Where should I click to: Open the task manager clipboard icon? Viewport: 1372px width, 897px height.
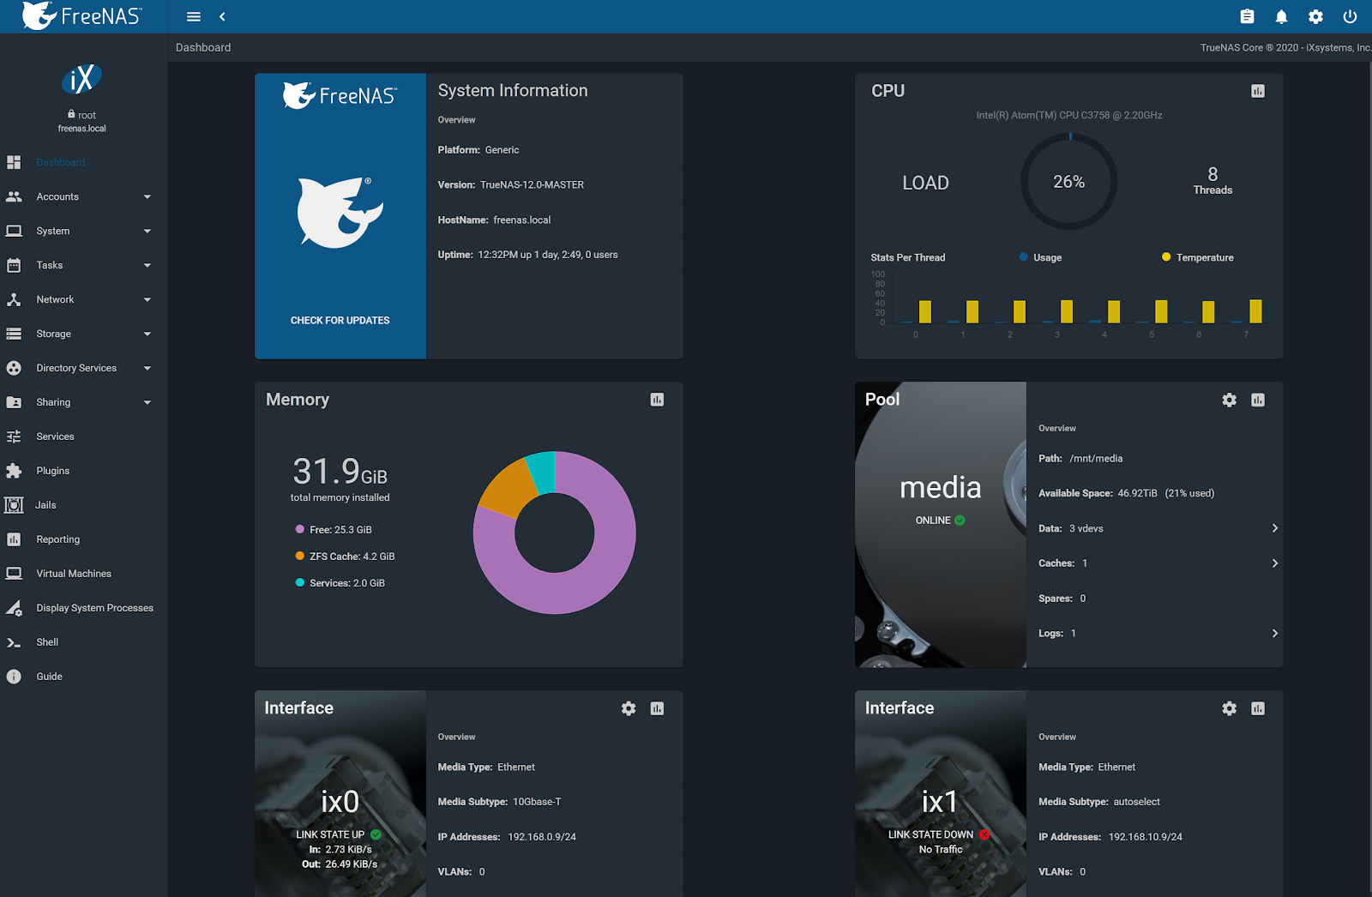click(1247, 16)
